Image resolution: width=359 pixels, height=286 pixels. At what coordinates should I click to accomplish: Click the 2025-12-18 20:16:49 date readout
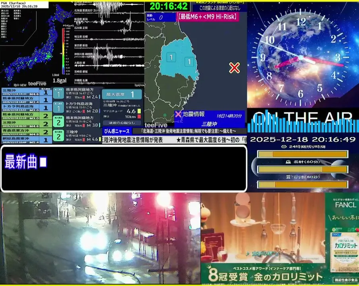(303, 139)
